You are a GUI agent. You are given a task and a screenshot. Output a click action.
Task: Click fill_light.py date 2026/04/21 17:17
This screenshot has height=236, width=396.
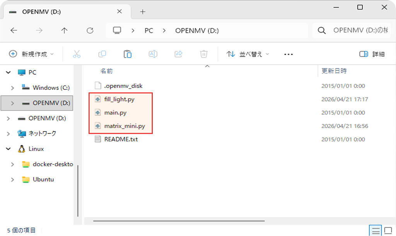345,99
